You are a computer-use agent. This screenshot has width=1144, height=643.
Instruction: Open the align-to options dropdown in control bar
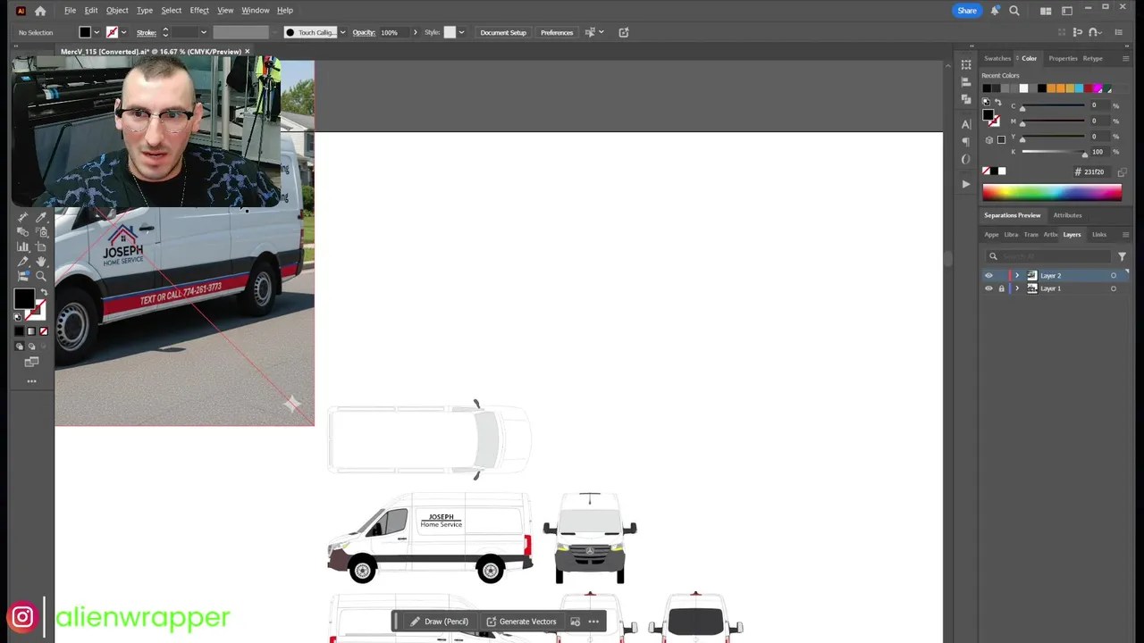coord(601,32)
